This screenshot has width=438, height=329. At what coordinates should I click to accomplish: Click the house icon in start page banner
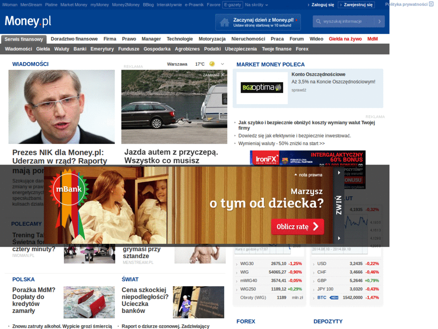pyautogui.click(x=224, y=22)
